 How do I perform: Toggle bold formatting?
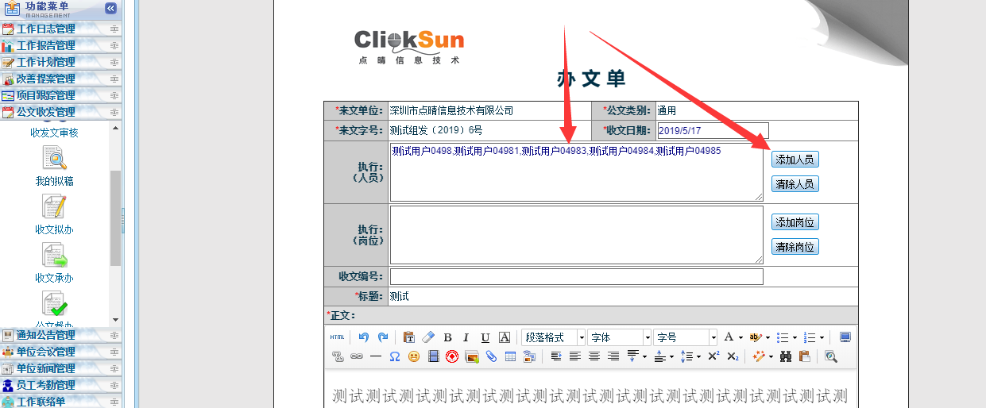pyautogui.click(x=447, y=337)
